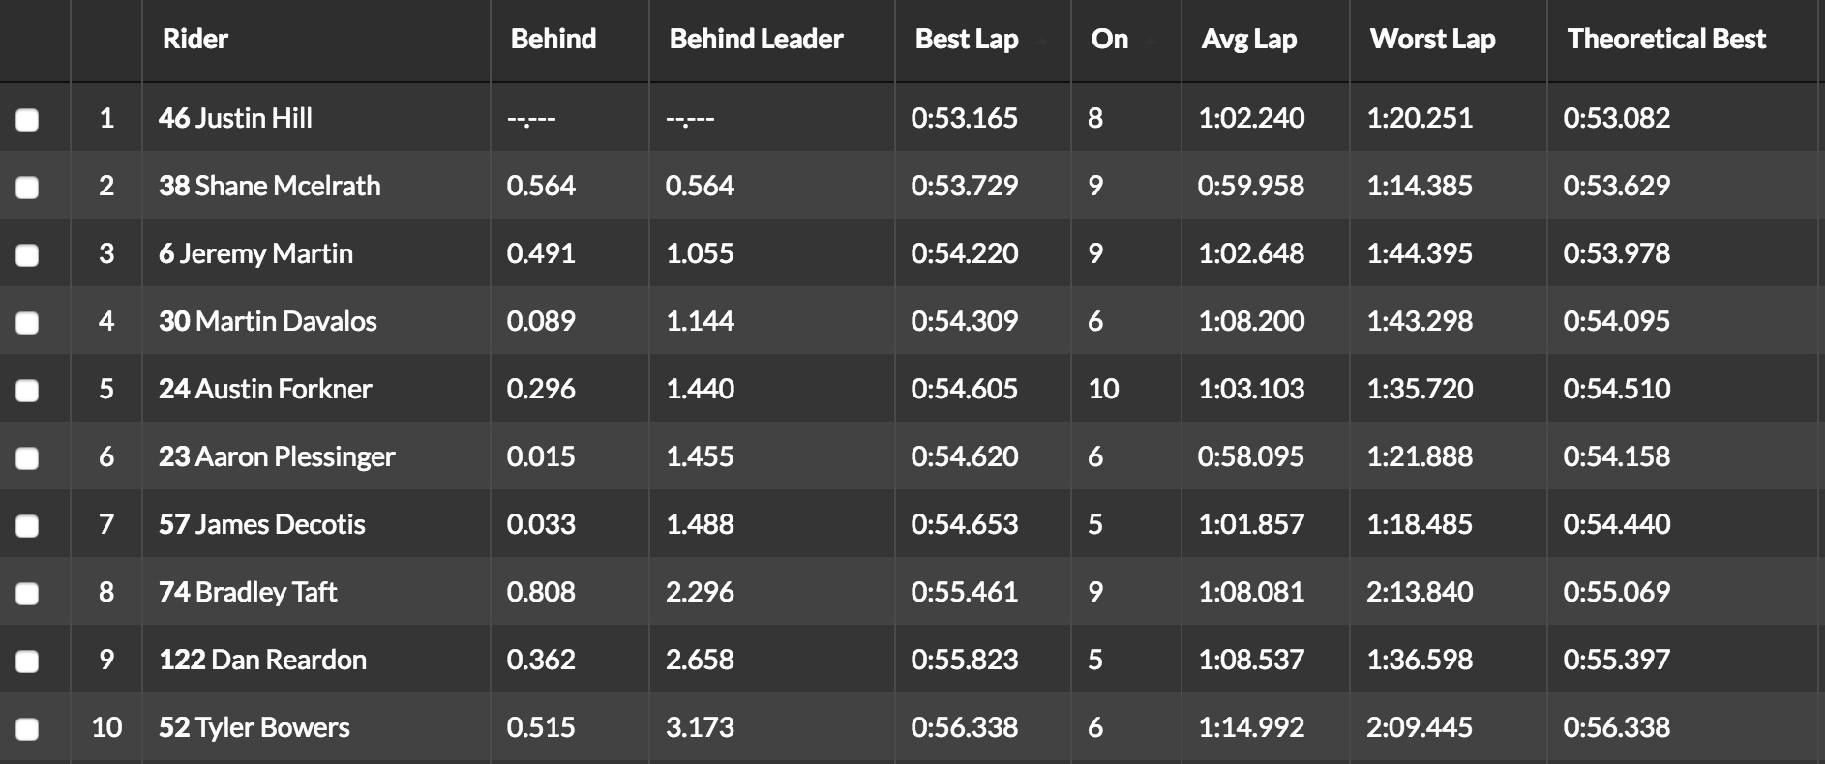Click the Avg Lap column header
Viewport: 1825px width, 764px height.
1248,39
